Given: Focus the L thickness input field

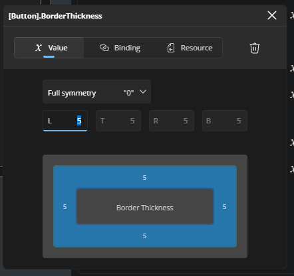Looking at the screenshot, I should pos(65,121).
